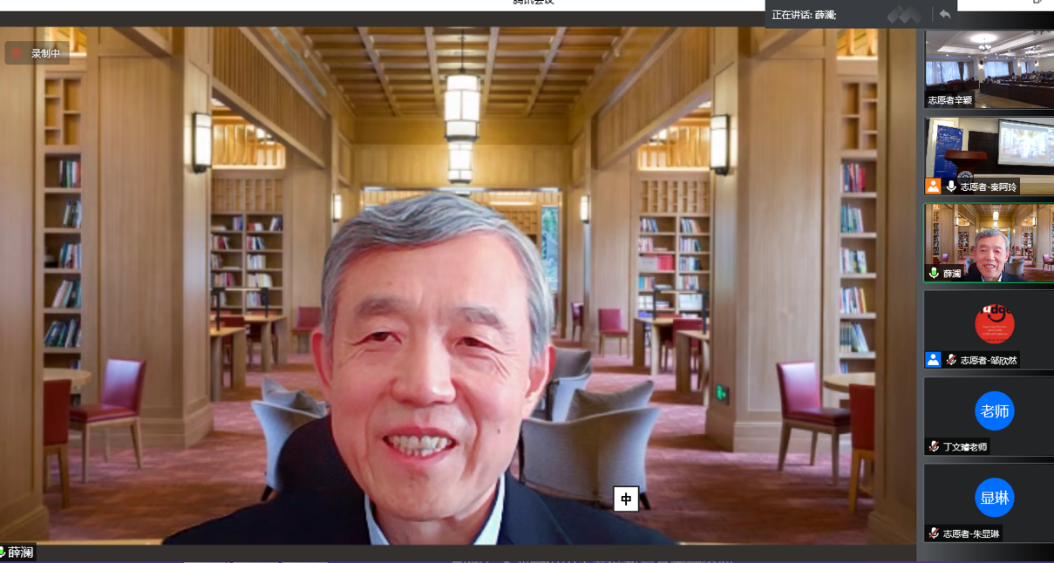Click the red avatar of 志愿者-邹欣然
Viewport: 1054px width, 563px height.
[x=994, y=324]
